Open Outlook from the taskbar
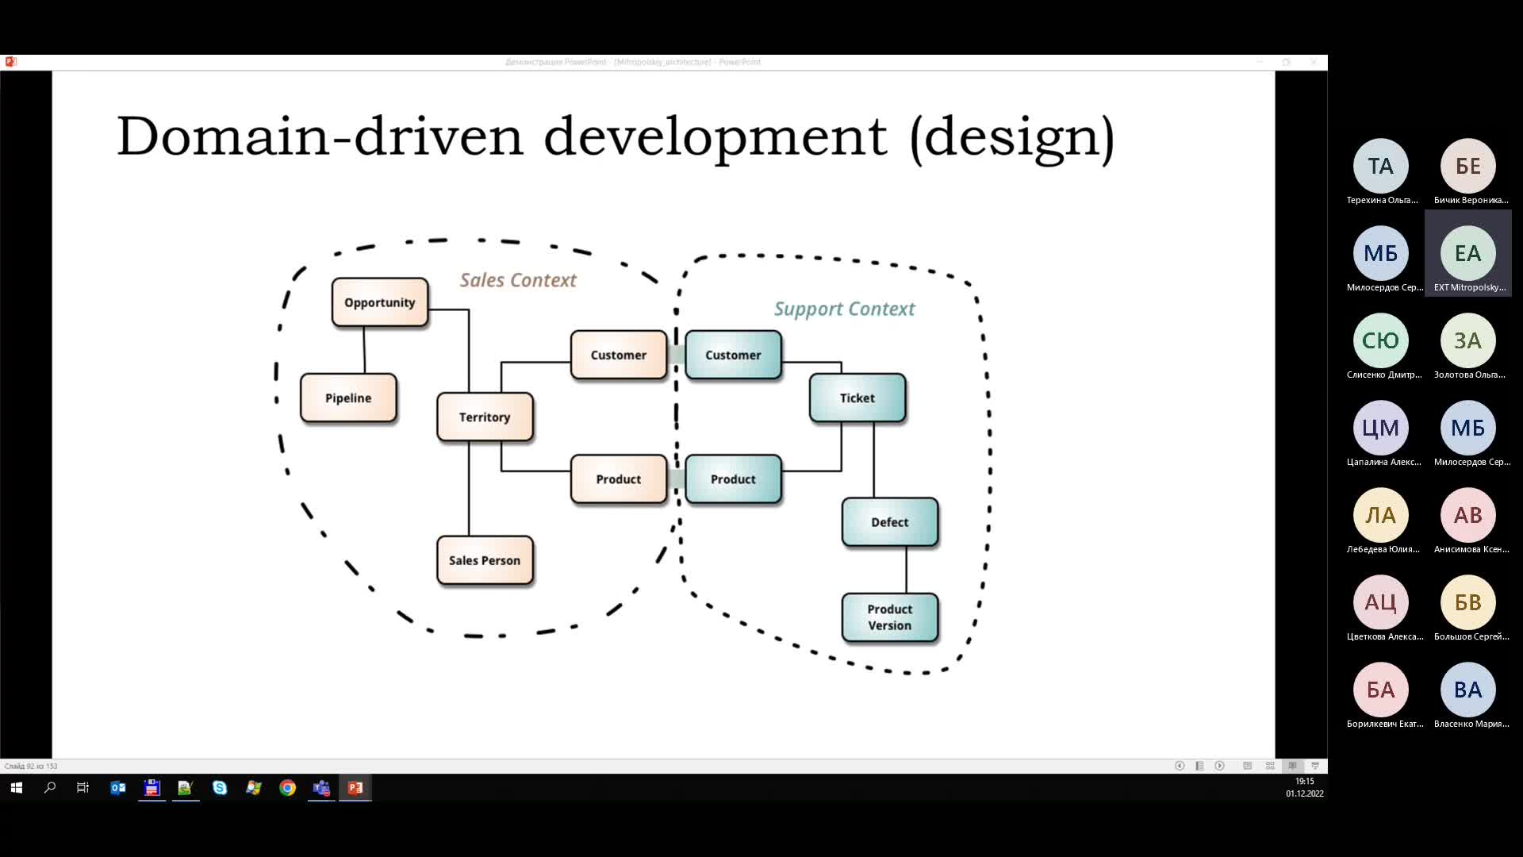This screenshot has width=1523, height=857. tap(118, 788)
